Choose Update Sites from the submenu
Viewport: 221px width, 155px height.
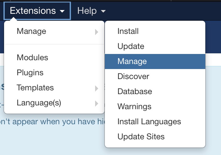click(x=141, y=137)
